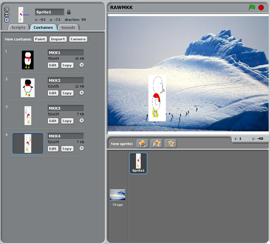Click the green flag to start
Viewport: 270px width, 244px height.
(x=252, y=7)
